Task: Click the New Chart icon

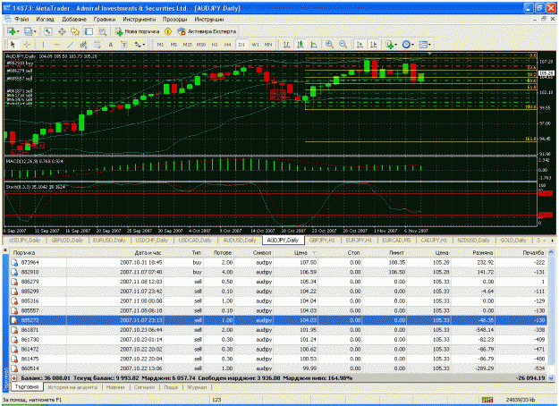Action: 11,31
